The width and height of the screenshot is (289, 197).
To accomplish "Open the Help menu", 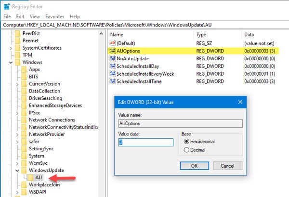I will pyautogui.click(x=75, y=16).
